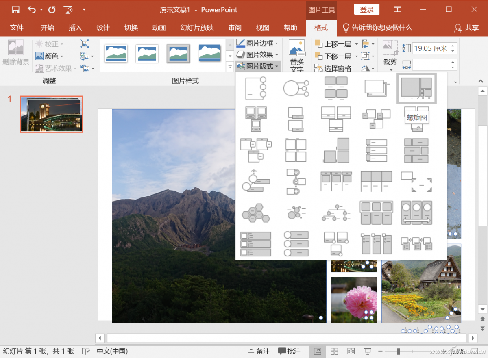Increase height using stepper up arrow
The image size is (488, 358).
[x=453, y=46]
